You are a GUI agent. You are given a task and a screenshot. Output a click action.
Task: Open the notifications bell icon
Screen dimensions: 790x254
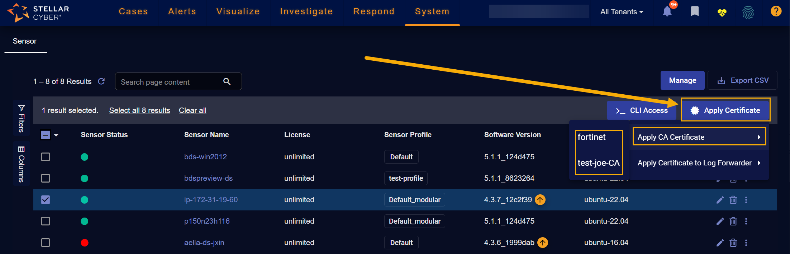click(x=667, y=11)
